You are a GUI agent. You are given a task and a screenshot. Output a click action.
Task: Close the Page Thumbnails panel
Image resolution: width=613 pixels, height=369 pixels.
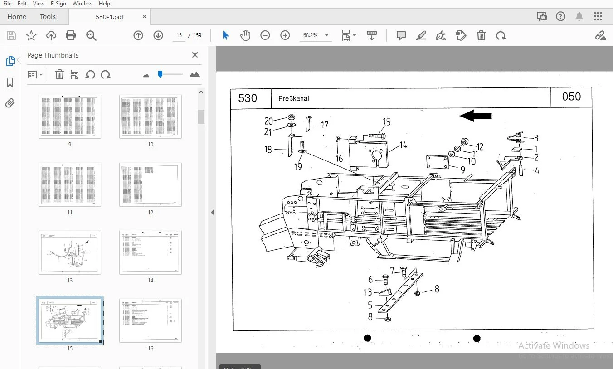coord(195,55)
